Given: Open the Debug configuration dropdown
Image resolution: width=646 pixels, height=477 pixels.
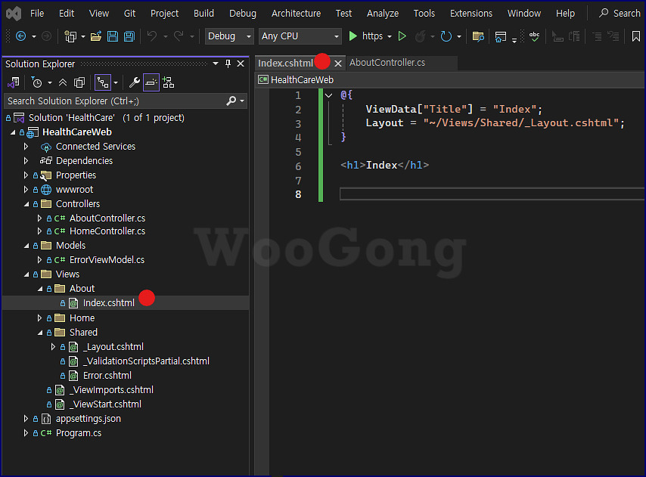Looking at the screenshot, I should pyautogui.click(x=229, y=36).
